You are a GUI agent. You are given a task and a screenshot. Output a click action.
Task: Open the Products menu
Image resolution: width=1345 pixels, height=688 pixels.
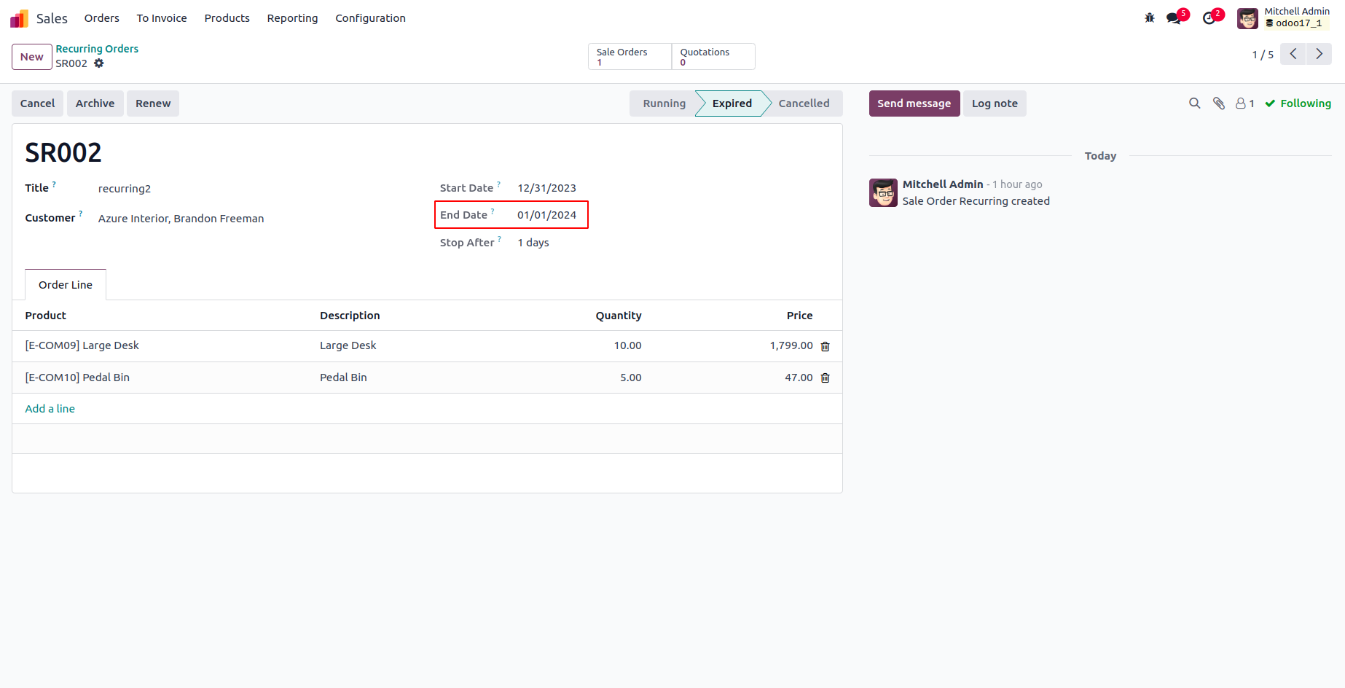(x=227, y=18)
